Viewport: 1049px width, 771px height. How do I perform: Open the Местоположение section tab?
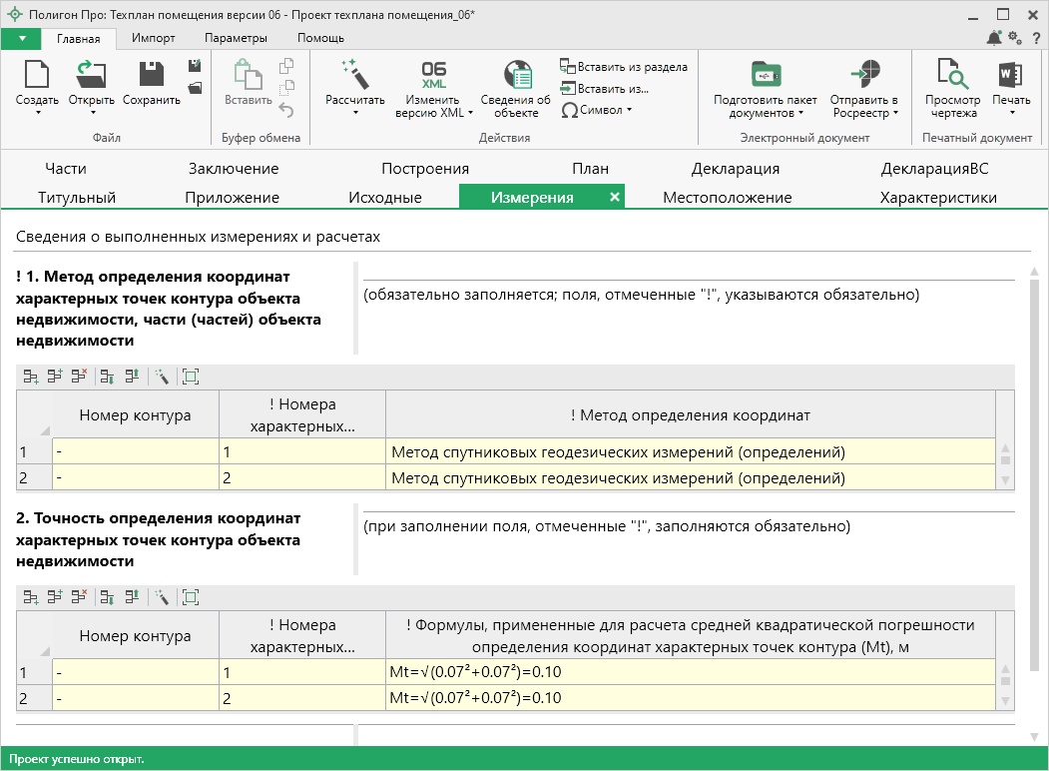pos(727,198)
